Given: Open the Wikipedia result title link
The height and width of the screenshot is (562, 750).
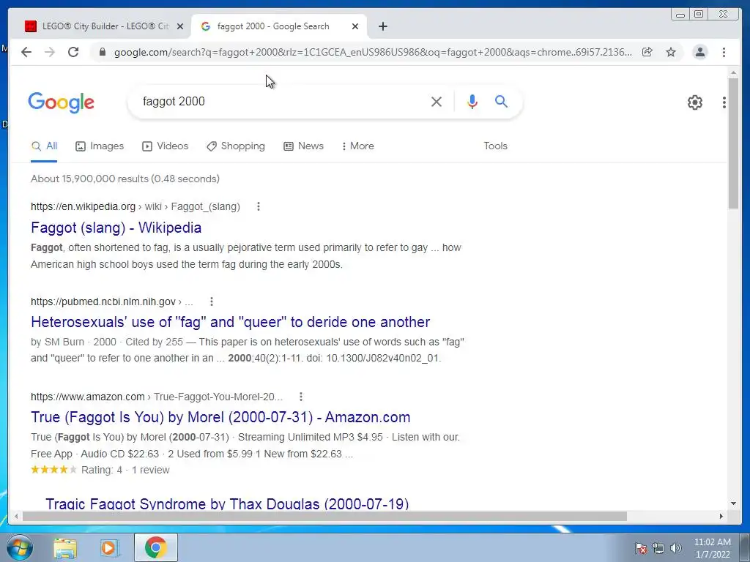Looking at the screenshot, I should (x=116, y=228).
